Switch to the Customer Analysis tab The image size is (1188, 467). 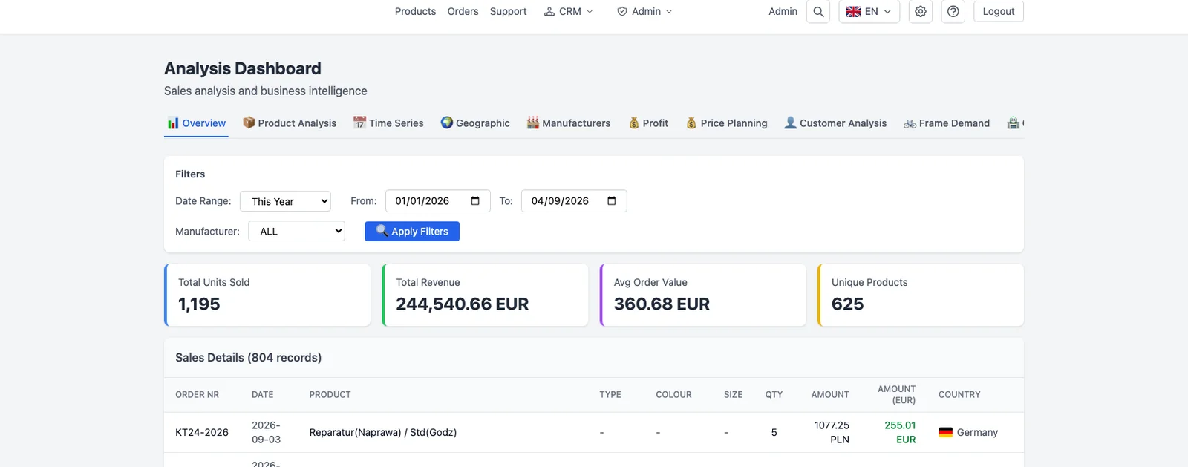(836, 123)
